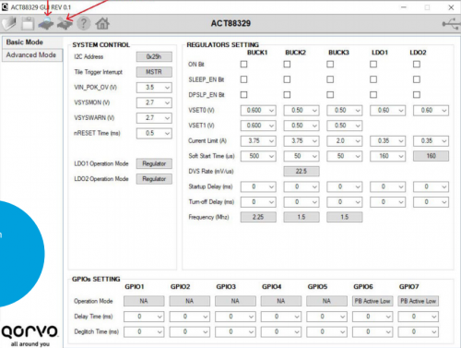This screenshot has height=348, width=461.
Task: Switch to Advanced Mode tab
Action: (x=32, y=55)
